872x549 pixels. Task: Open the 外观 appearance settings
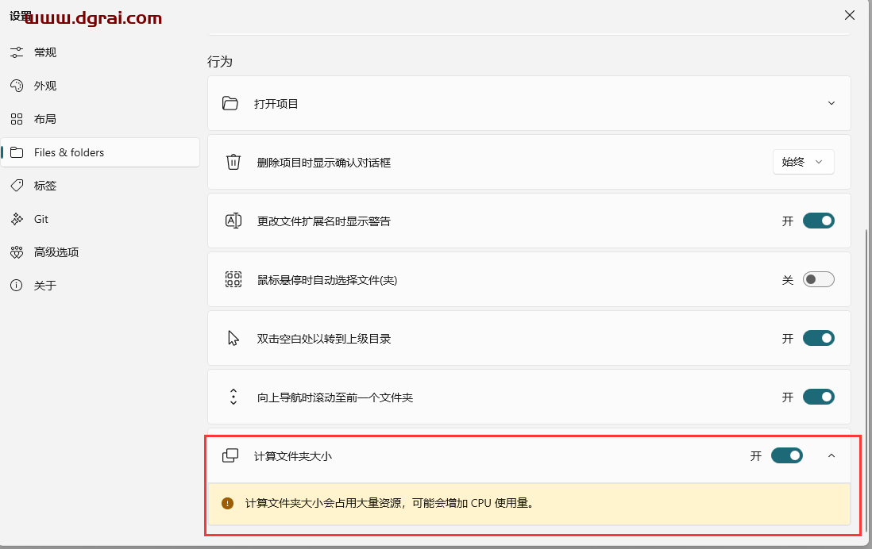click(x=100, y=86)
